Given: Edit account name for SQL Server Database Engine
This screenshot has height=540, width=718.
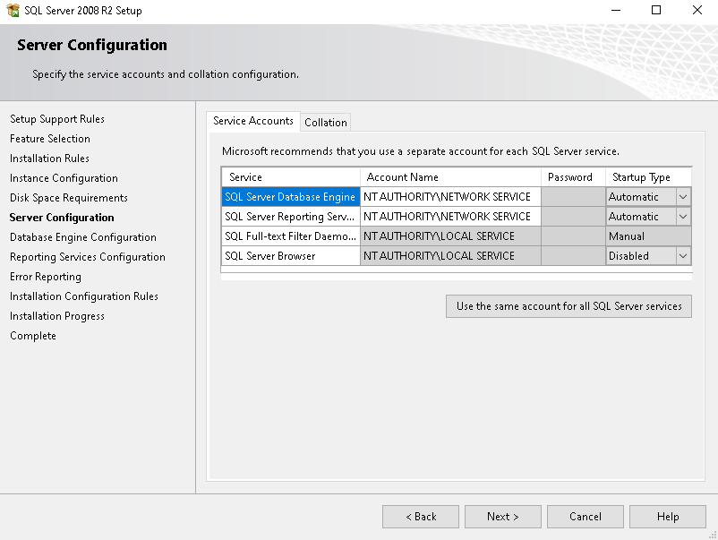Looking at the screenshot, I should pyautogui.click(x=450, y=197).
